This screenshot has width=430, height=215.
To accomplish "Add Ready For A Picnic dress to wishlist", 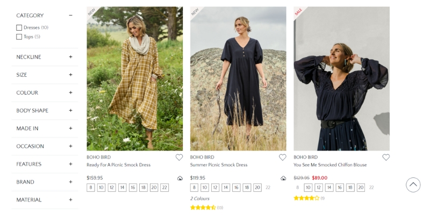I will click(x=179, y=157).
